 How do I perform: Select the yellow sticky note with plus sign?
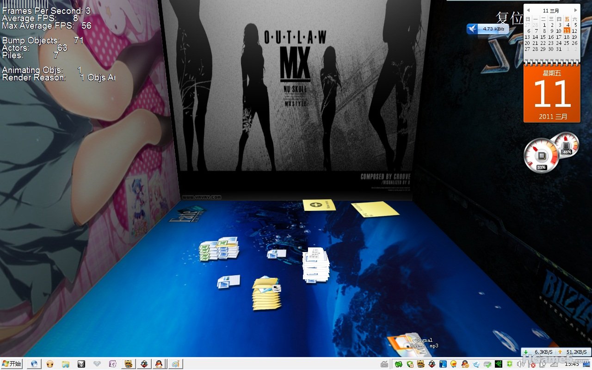(x=318, y=204)
